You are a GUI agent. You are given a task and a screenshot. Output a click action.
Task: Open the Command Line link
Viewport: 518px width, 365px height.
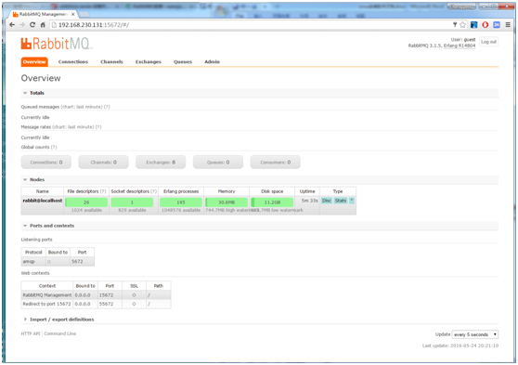(59, 333)
